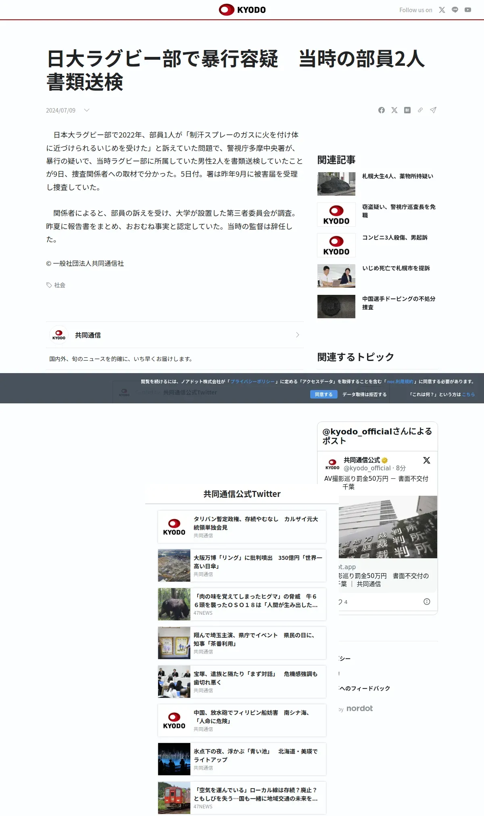The width and height of the screenshot is (484, 816).
Task: Open related article 中国選手ドーピングの不処分捜査
Action: point(399,303)
